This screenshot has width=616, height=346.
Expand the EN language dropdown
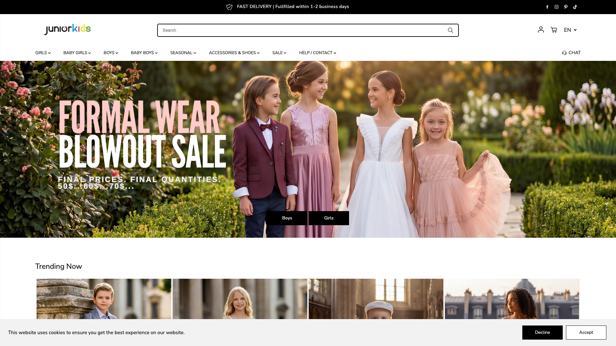pos(570,30)
